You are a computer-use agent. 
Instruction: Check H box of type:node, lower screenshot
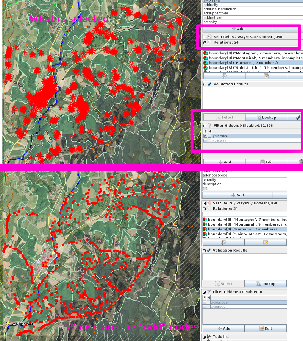point(209,302)
